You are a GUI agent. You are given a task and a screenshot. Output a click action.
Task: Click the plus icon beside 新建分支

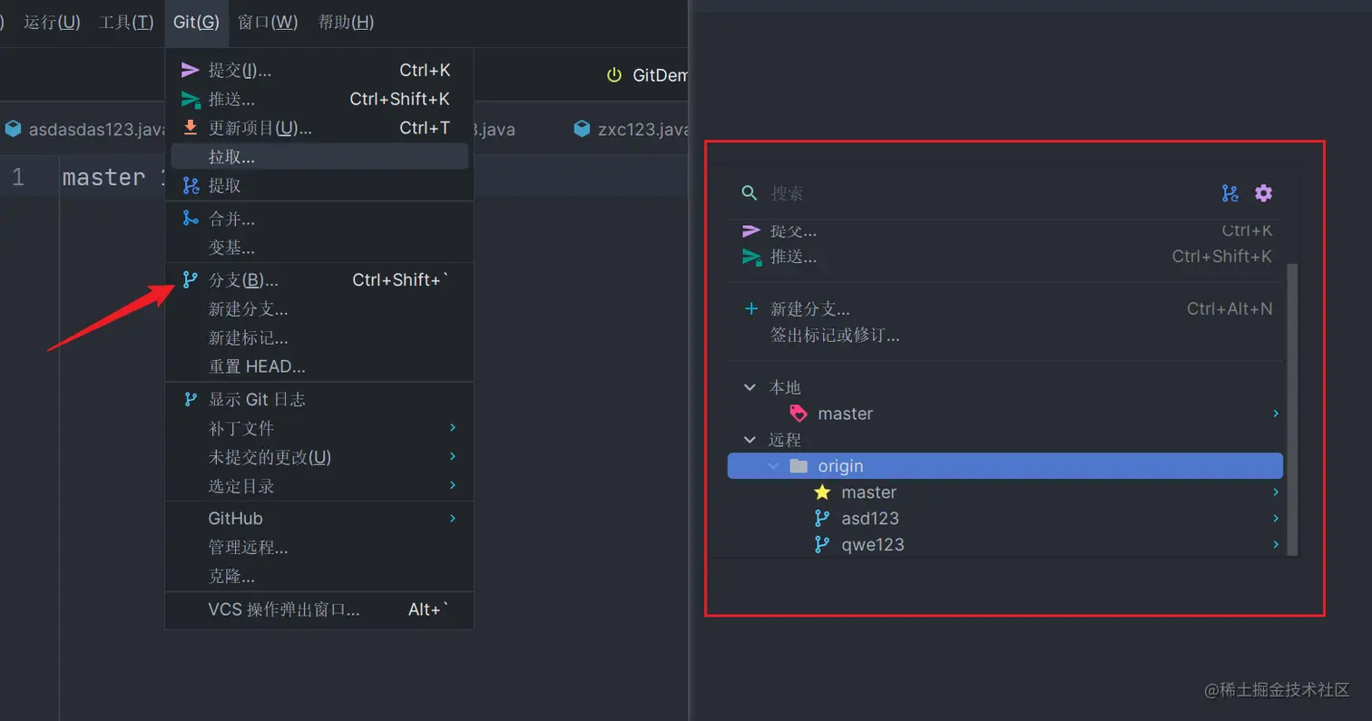[750, 308]
